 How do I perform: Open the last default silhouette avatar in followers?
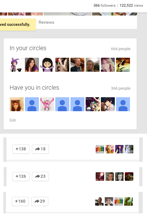123,104
